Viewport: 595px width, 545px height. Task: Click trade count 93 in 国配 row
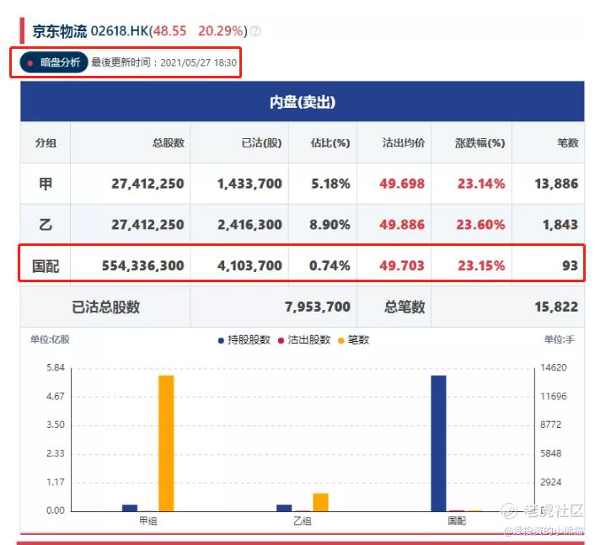pos(571,266)
